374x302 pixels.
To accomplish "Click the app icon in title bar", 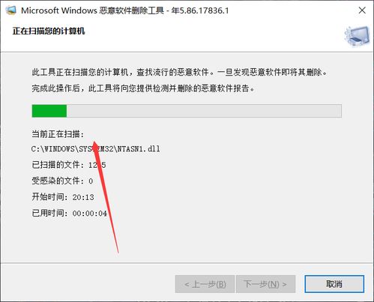I will (10, 10).
